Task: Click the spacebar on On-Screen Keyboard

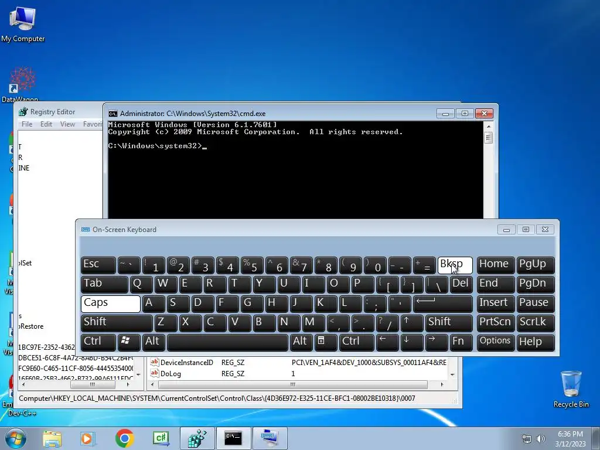Action: pyautogui.click(x=227, y=342)
